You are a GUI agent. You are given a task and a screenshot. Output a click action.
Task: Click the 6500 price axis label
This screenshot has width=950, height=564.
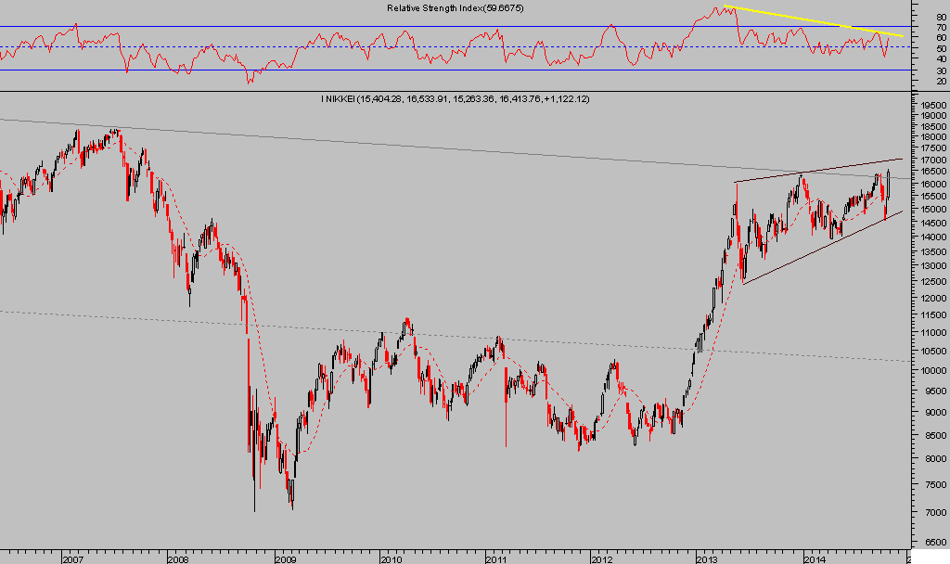tap(929, 542)
